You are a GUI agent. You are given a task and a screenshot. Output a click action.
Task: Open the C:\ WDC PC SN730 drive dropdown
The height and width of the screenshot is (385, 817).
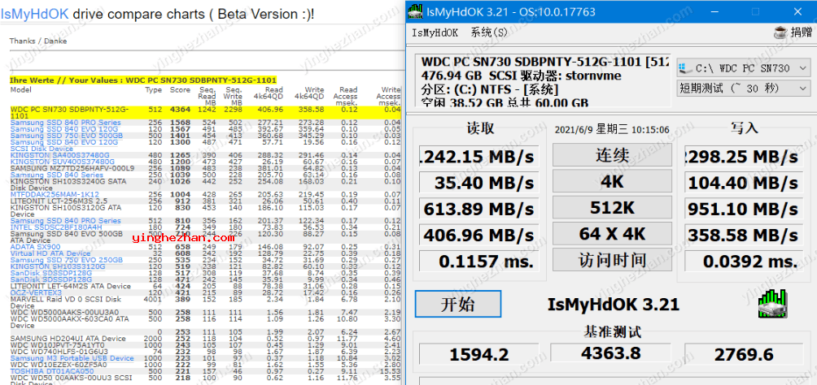[x=744, y=68]
